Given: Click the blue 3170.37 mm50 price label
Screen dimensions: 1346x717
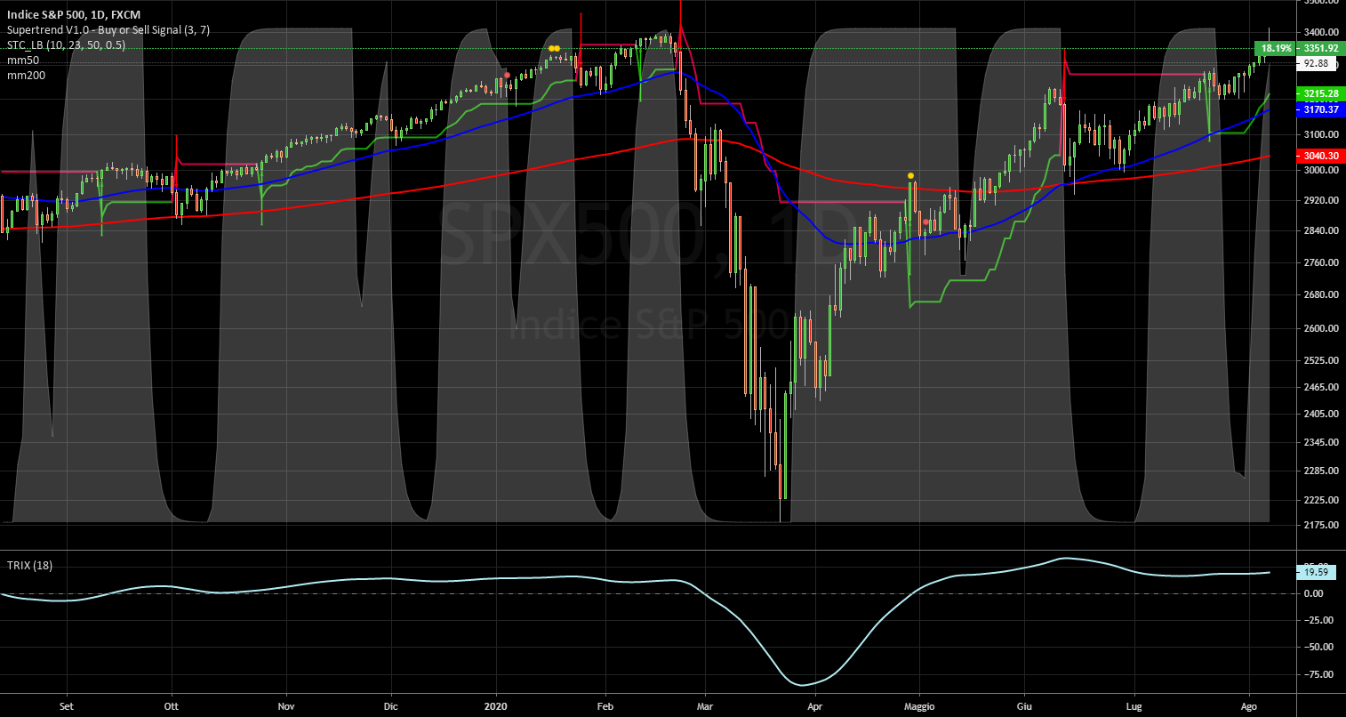Looking at the screenshot, I should [1320, 109].
